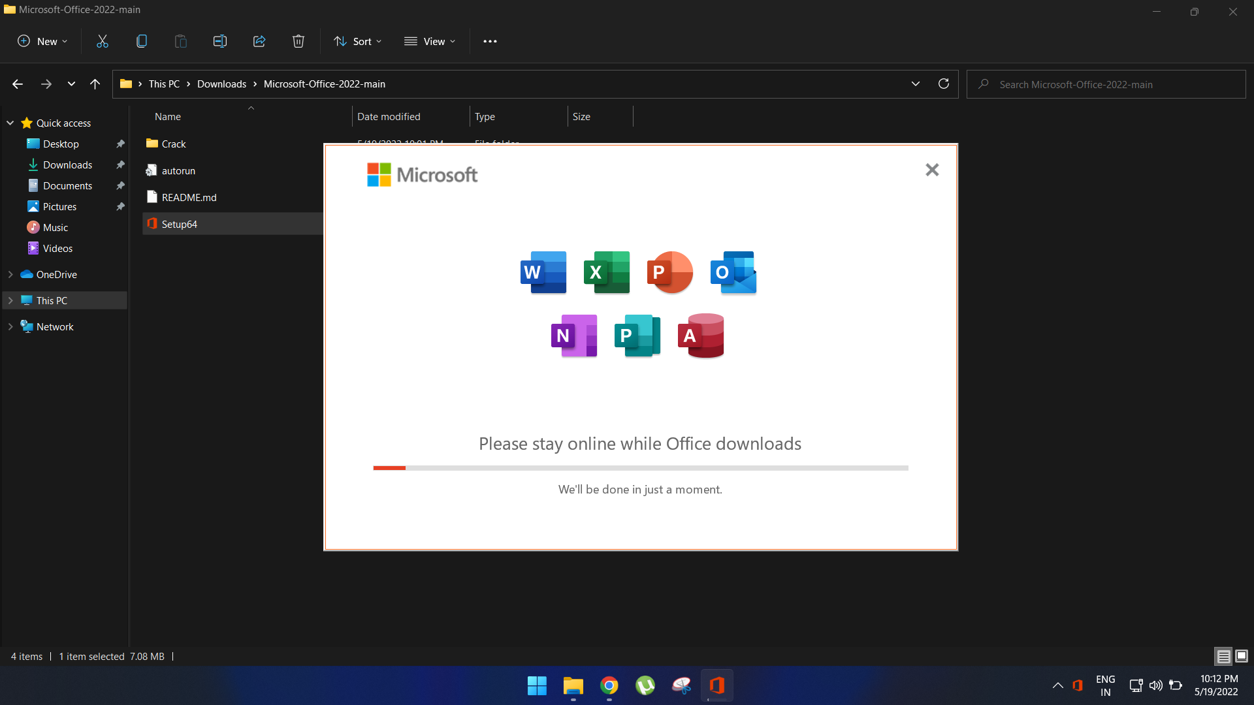Sort by the Size column header

[x=581, y=116]
